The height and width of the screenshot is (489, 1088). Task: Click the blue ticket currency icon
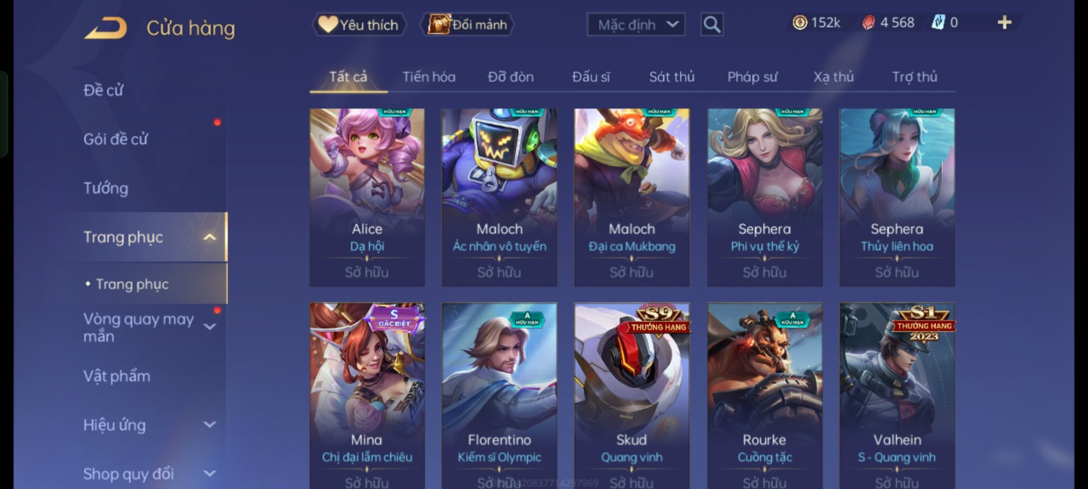pos(938,22)
